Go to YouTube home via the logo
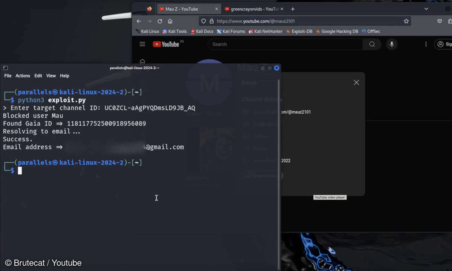 (166, 44)
